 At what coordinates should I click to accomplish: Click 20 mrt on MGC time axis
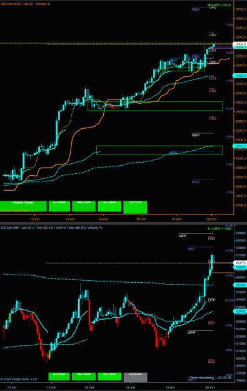click(x=211, y=220)
